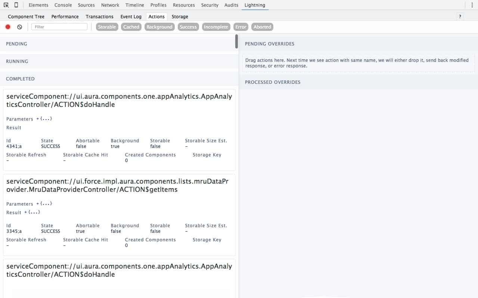Open the help question mark button
The width and height of the screenshot is (478, 298).
pyautogui.click(x=460, y=16)
